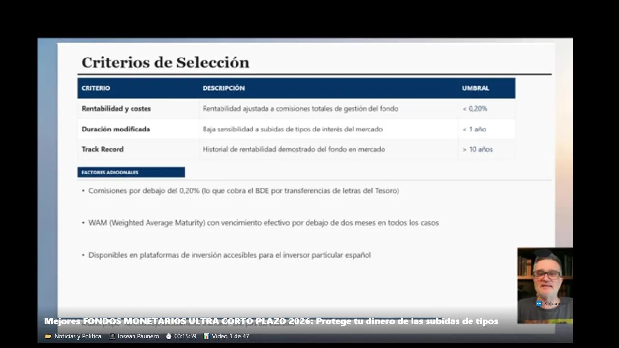Click the Video 1 de 47 counter
Screen dimensions: 619x348
pyautogui.click(x=230, y=336)
